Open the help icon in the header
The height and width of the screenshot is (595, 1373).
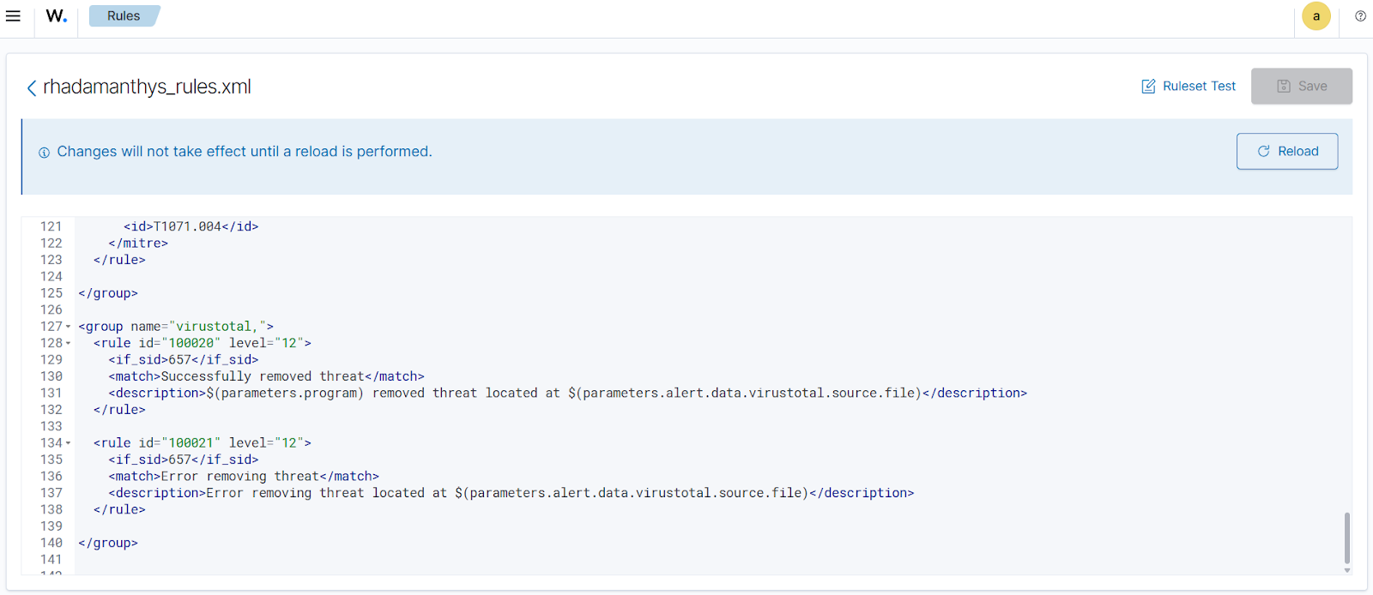1360,16
